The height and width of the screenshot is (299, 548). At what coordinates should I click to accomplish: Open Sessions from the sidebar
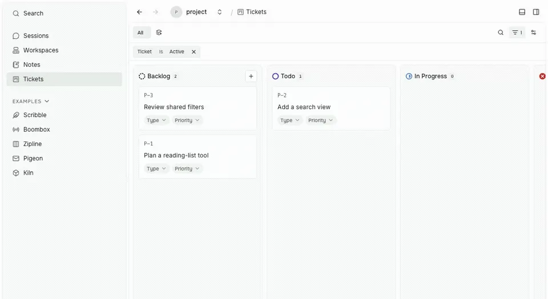click(65, 35)
